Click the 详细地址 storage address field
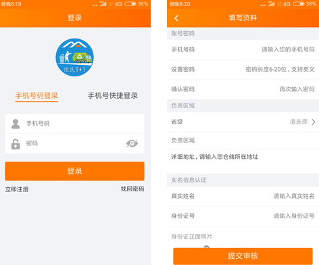Viewport: 319px width, 265px height. [x=243, y=161]
